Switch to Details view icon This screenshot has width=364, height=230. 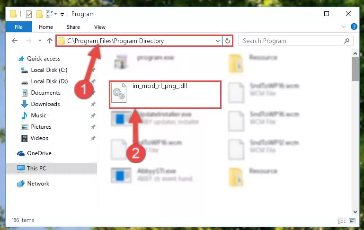(x=341, y=221)
